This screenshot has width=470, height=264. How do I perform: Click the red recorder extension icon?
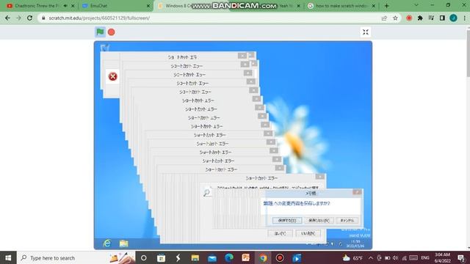[409, 18]
